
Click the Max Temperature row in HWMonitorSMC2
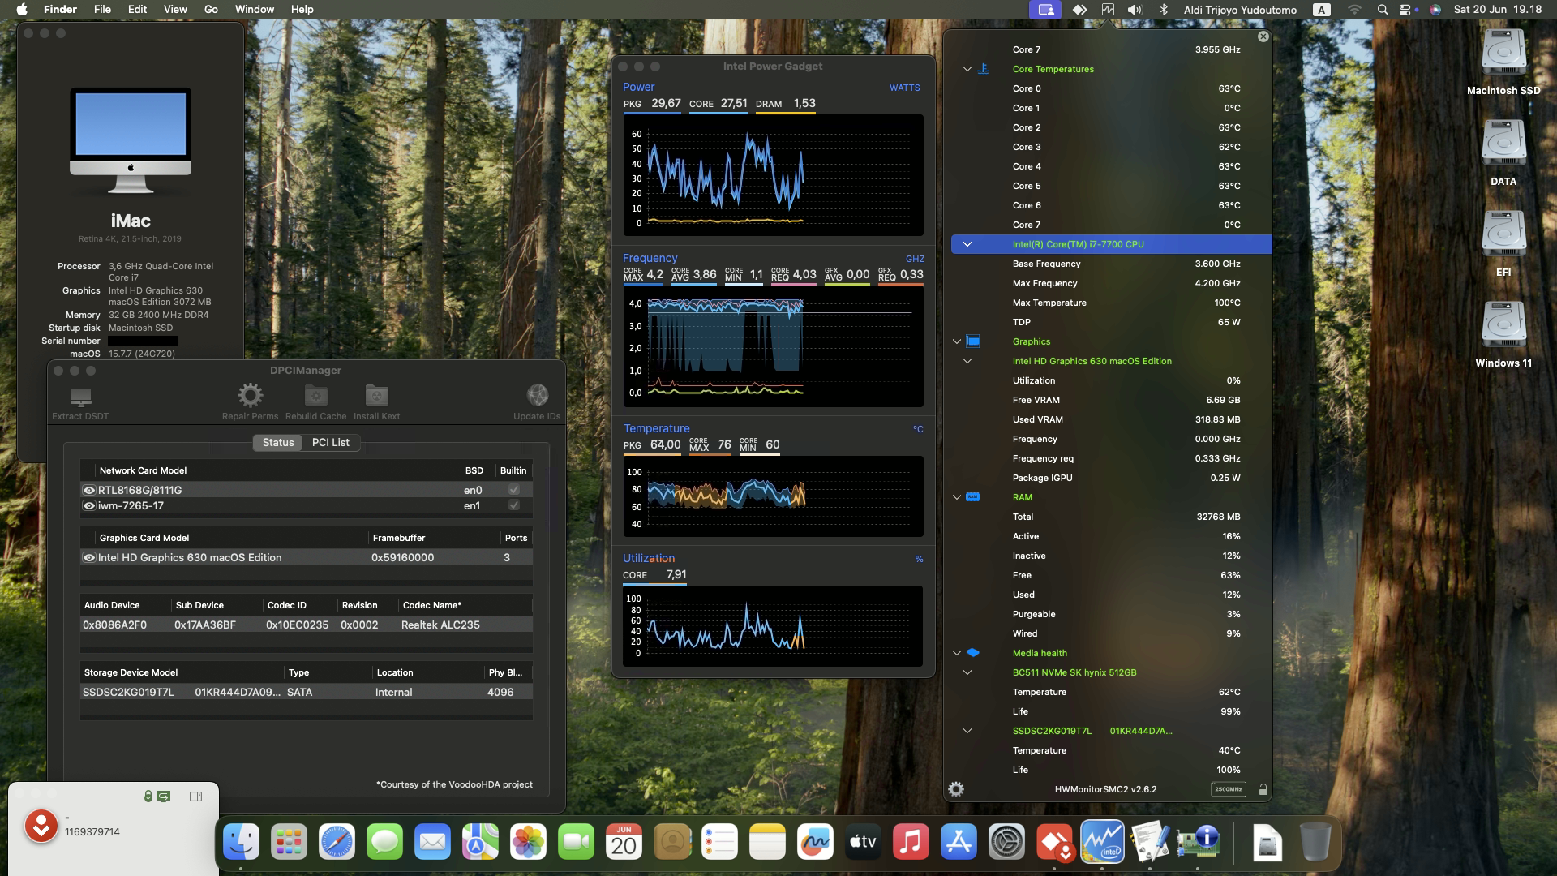(1111, 303)
